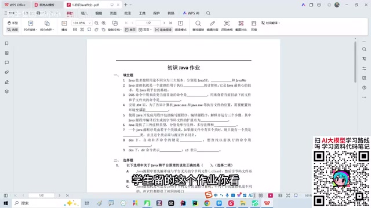The height and width of the screenshot is (208, 371).
Task: Open the hamburger file menu
Action: (x=6, y=13)
